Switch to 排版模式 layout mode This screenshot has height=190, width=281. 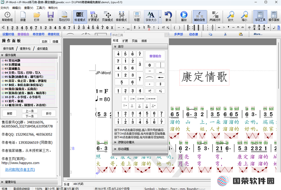(121, 17)
